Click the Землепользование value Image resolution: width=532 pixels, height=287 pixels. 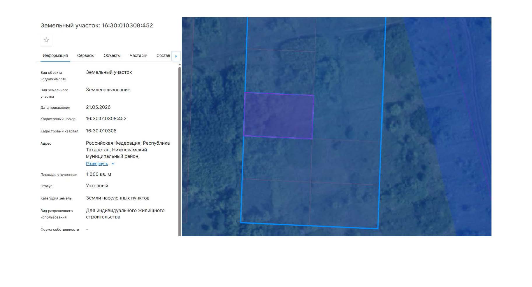coord(108,90)
